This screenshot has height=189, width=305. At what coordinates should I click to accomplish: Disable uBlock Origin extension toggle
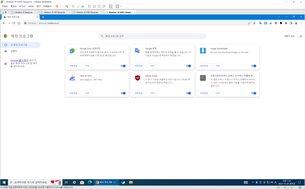pos(188,93)
